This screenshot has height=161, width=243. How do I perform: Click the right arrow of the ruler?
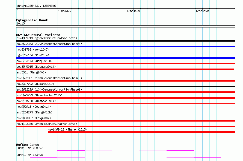[x=235, y=8]
